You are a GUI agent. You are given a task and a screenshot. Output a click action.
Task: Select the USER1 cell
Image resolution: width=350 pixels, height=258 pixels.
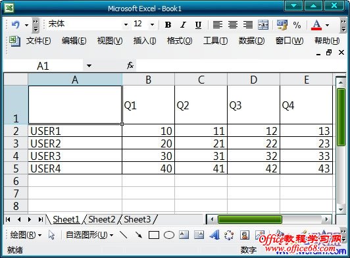[x=75, y=131]
